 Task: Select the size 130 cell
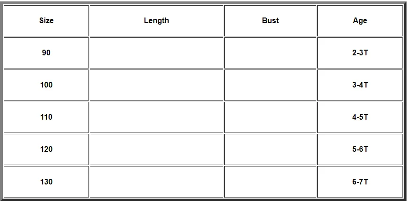pyautogui.click(x=46, y=182)
